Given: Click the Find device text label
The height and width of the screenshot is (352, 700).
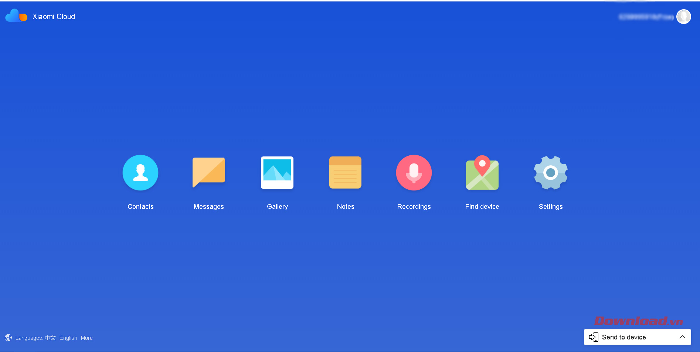Looking at the screenshot, I should (x=482, y=207).
